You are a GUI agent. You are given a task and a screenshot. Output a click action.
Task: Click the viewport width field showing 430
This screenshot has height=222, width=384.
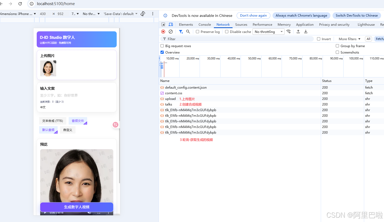[x=43, y=14]
